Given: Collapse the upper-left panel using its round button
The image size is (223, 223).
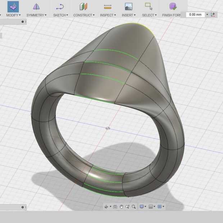Looking at the screenshot, I should pyautogui.click(x=22, y=22).
